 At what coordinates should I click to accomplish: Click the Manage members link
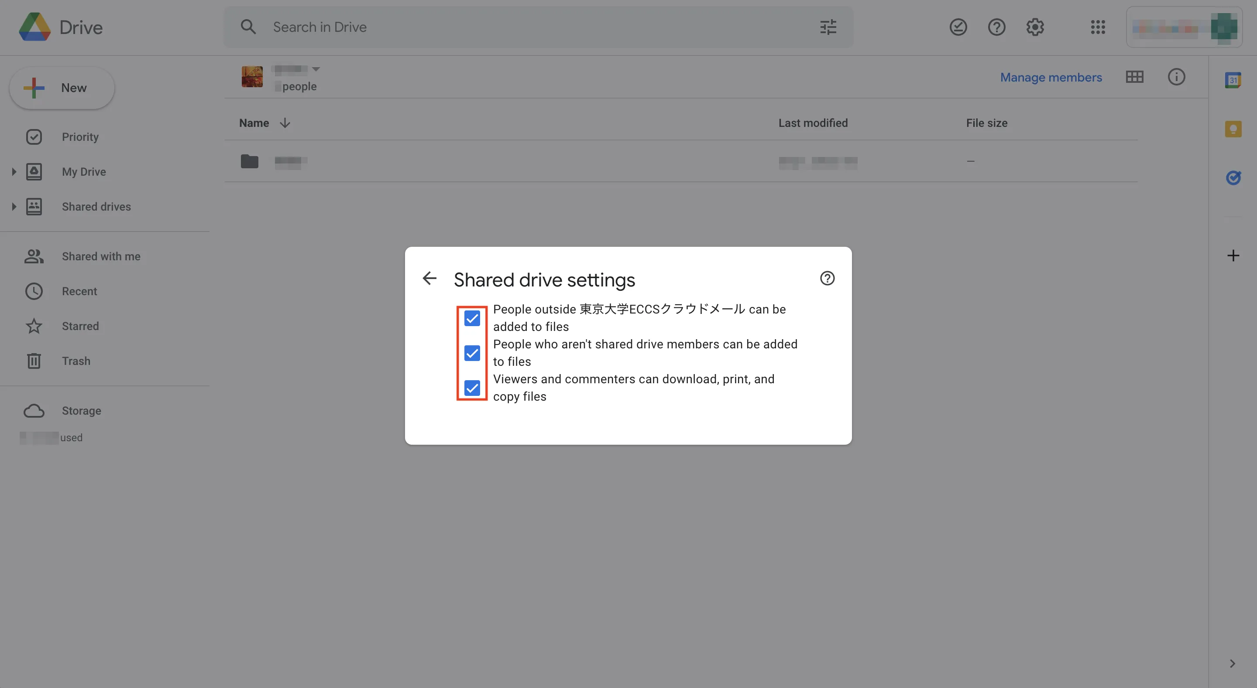(1051, 77)
